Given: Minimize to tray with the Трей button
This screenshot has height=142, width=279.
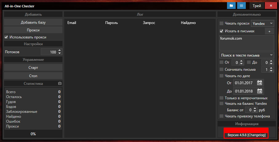Looking at the screenshot, I should click(x=257, y=6).
